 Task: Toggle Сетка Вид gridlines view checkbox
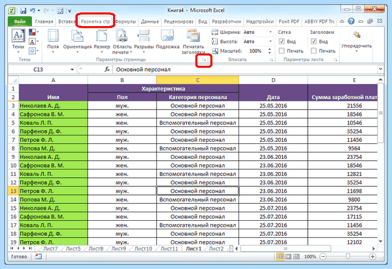[282, 42]
